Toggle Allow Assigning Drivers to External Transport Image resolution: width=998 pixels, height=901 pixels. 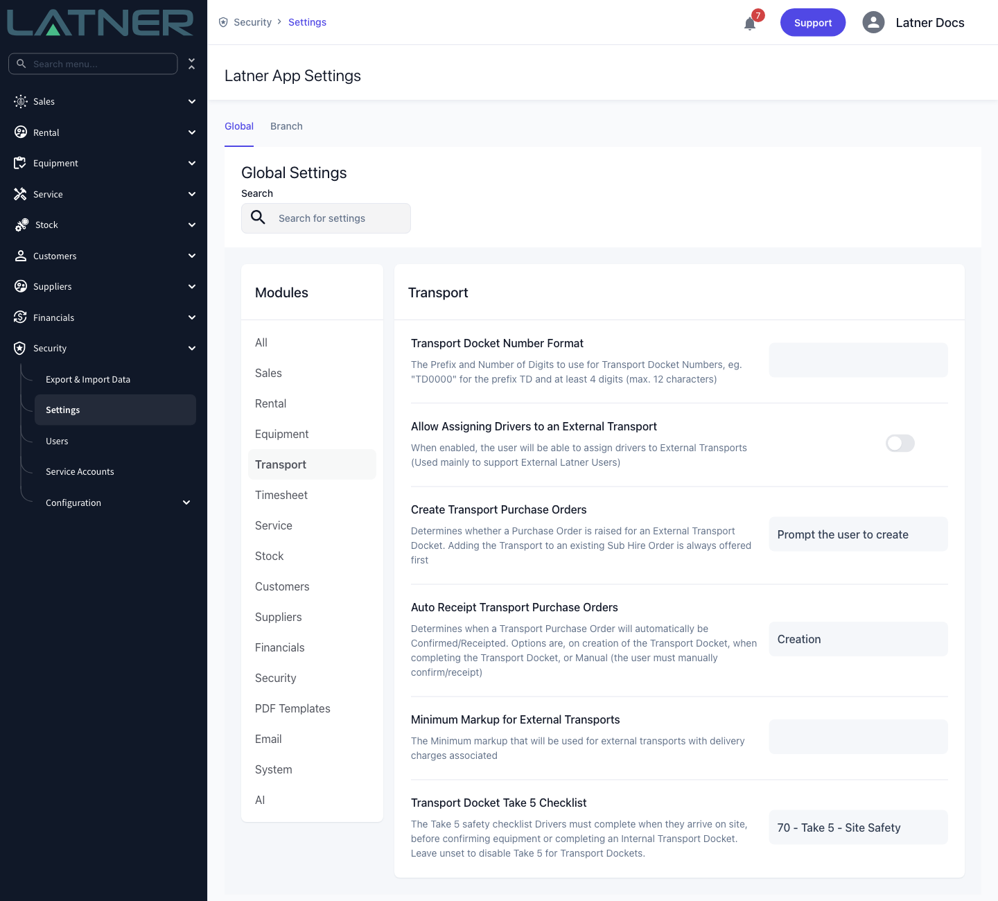[x=900, y=443]
